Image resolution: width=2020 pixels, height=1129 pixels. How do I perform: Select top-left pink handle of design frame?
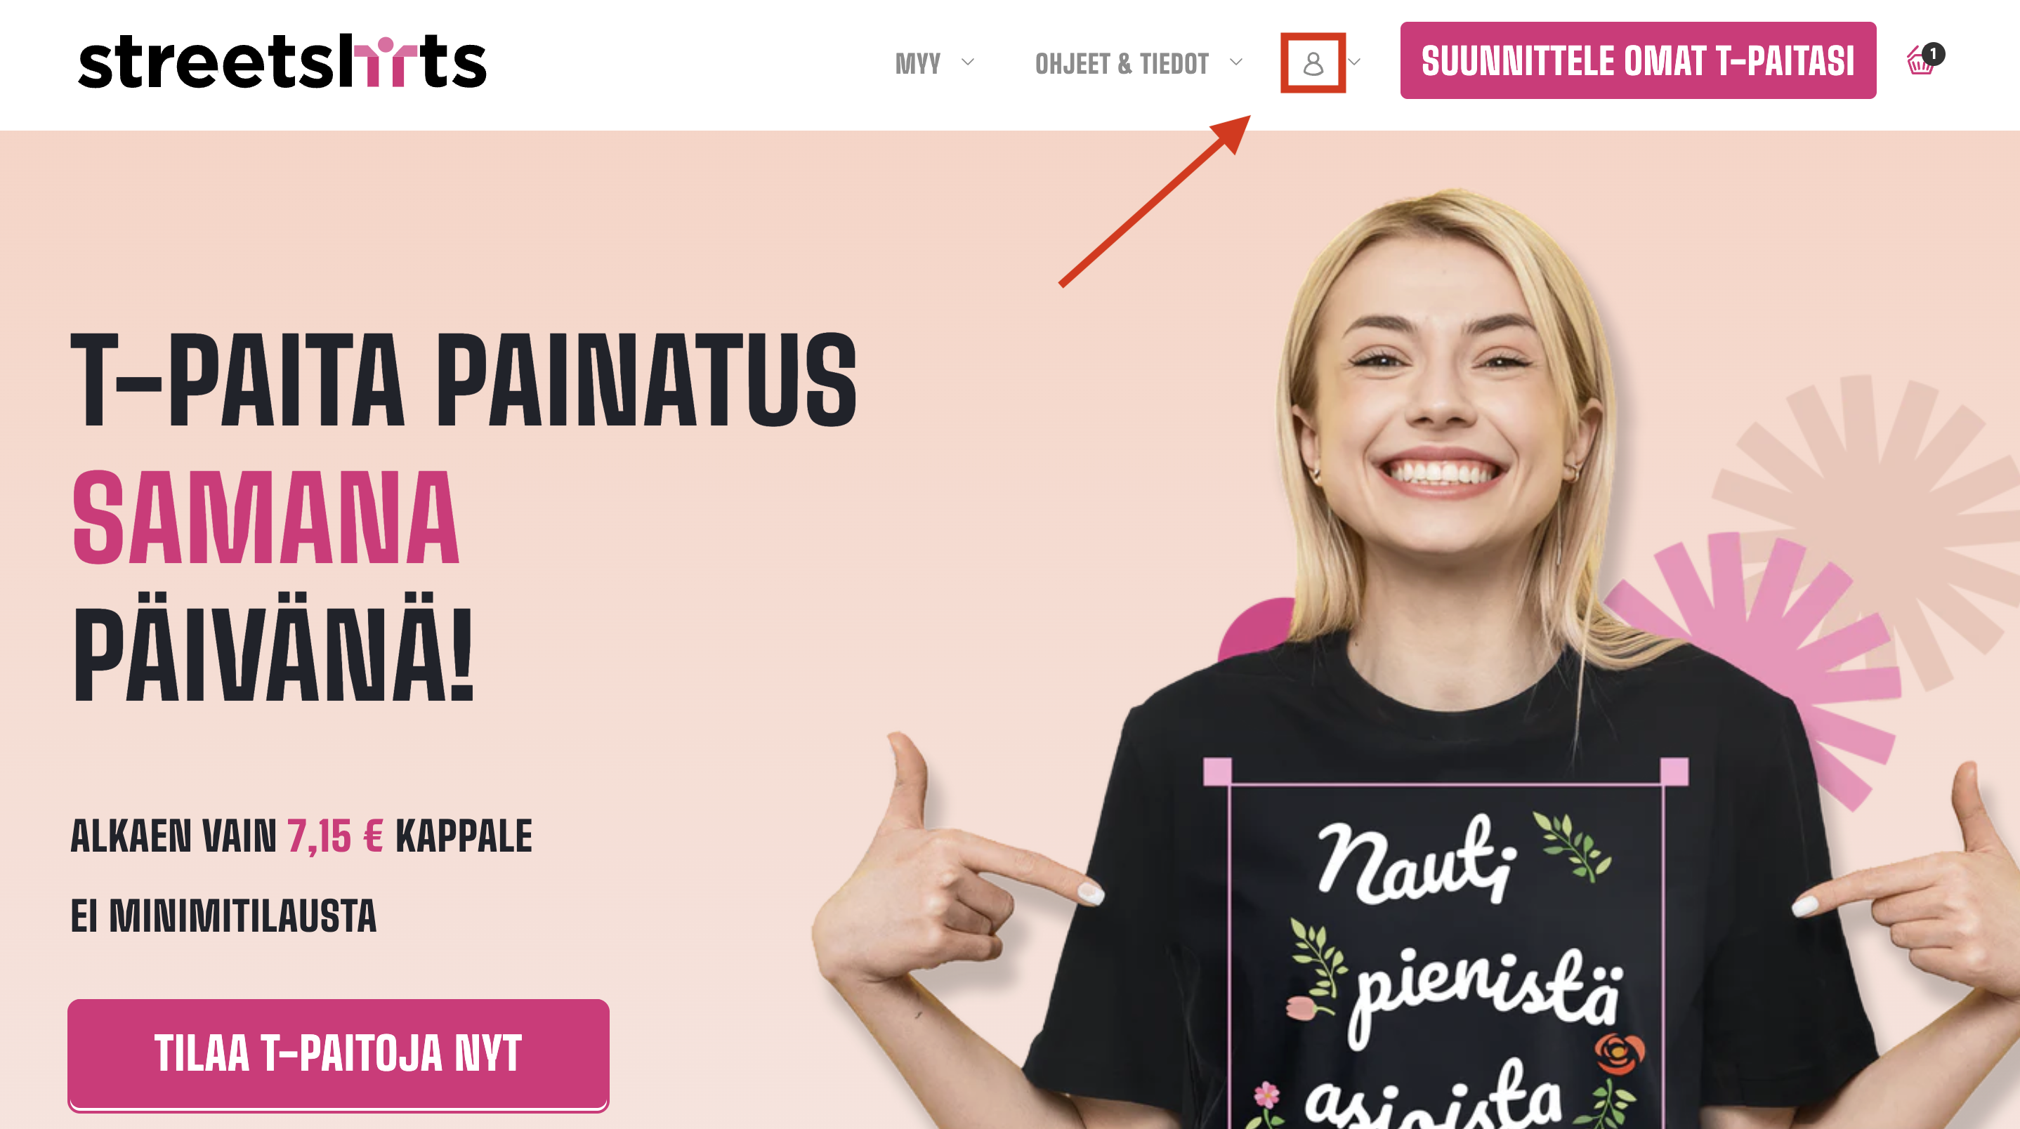(1217, 771)
